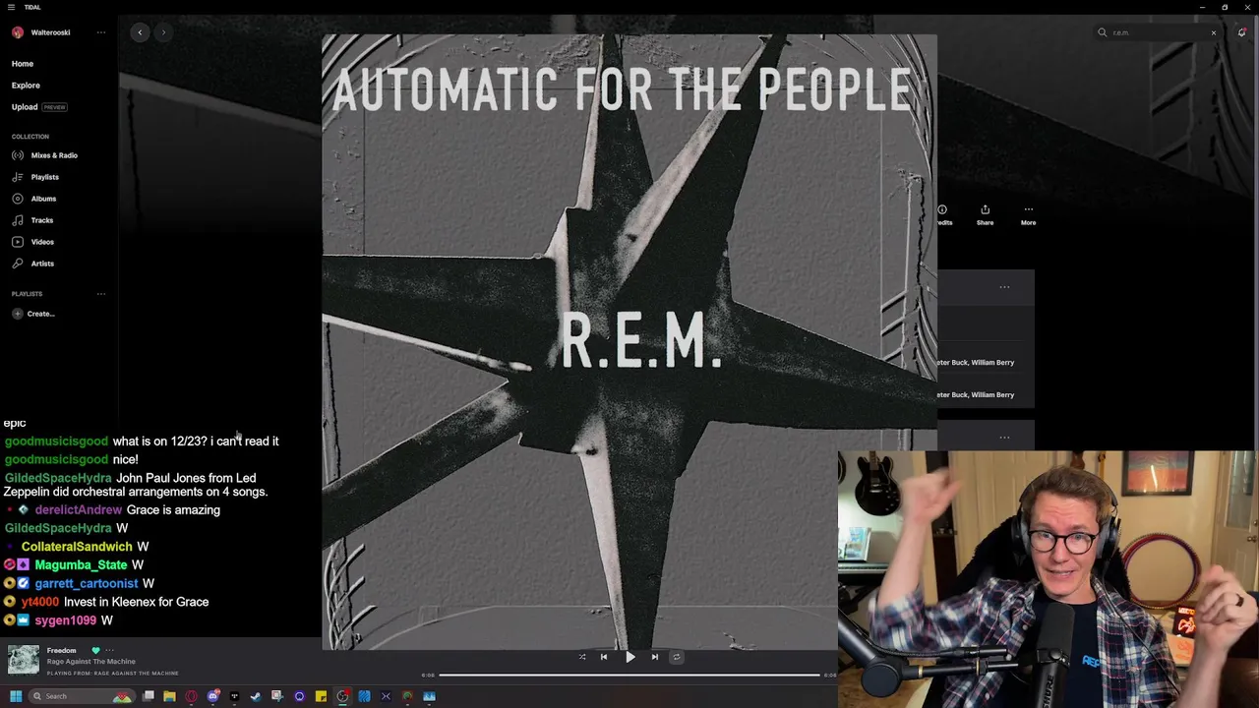
Task: Open the Artists collection
Action: click(x=33, y=264)
